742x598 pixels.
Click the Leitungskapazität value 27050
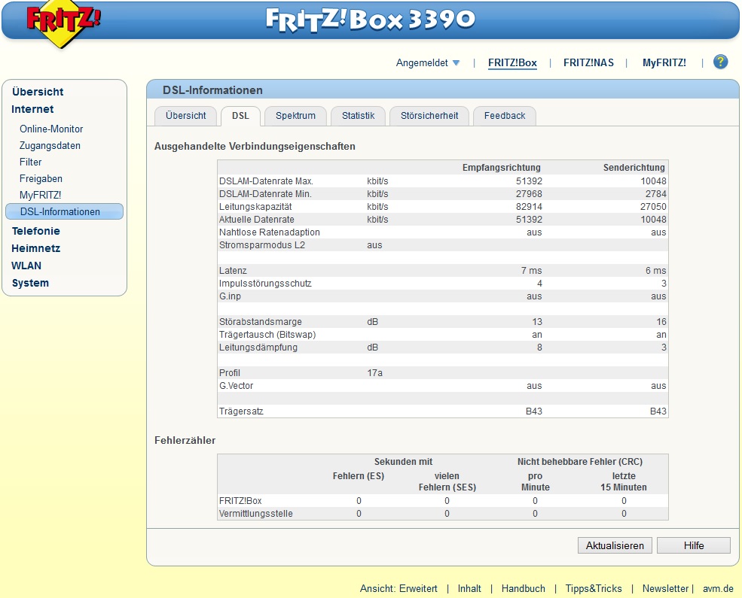coord(653,207)
